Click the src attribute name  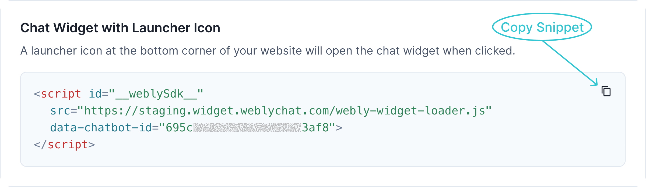(x=60, y=111)
